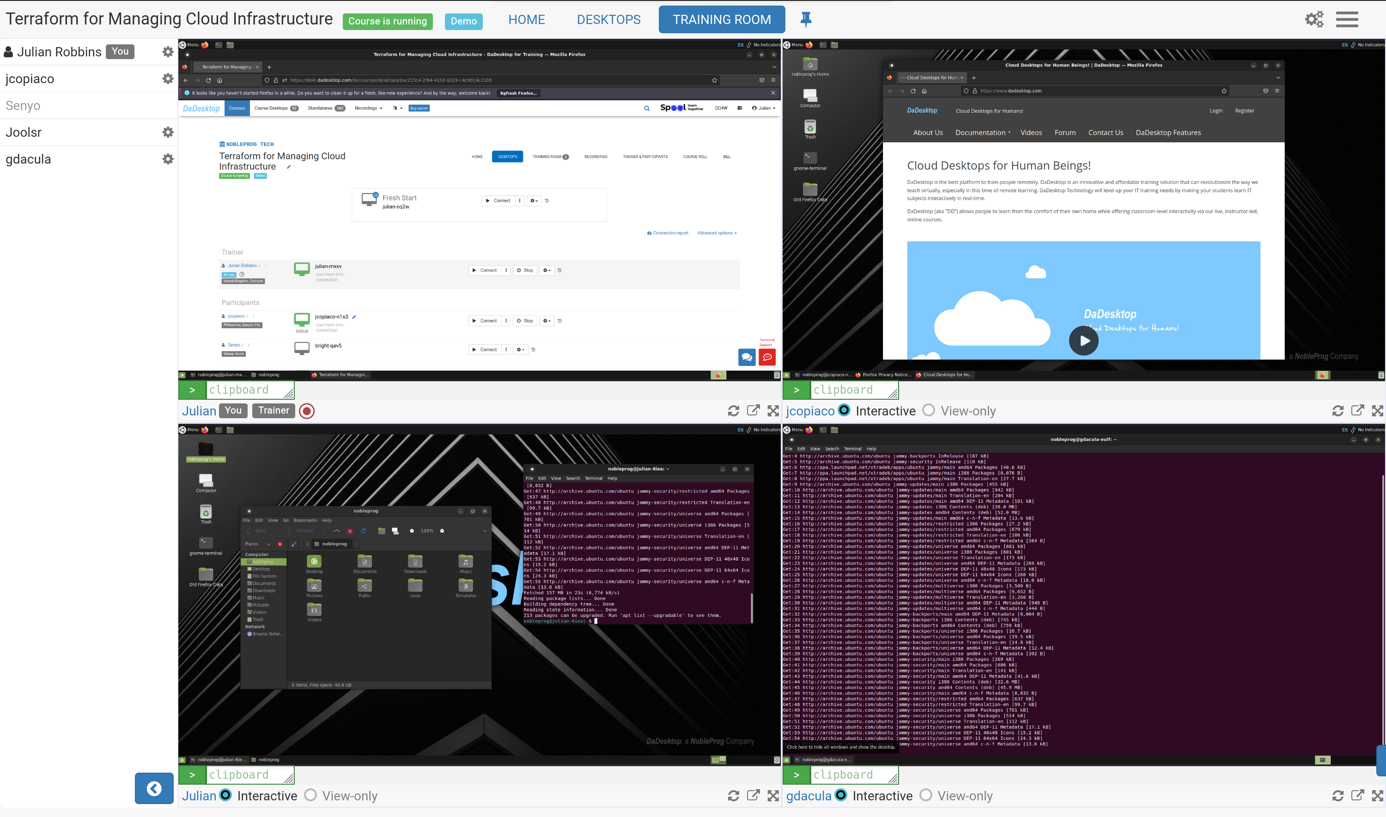Open the gear for Joolsr in sidebar
1386x817 pixels.
click(x=168, y=132)
